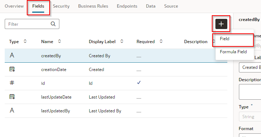Open the Type String dropdown in properties
Image resolution: width=261 pixels, height=137 pixels.
click(x=250, y=117)
